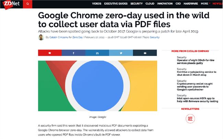Screen dimensions: 223x139
Task: Open the Videos menu item
Action: pyautogui.click(x=96, y=4)
